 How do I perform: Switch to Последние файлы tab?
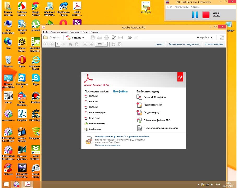[97, 91]
